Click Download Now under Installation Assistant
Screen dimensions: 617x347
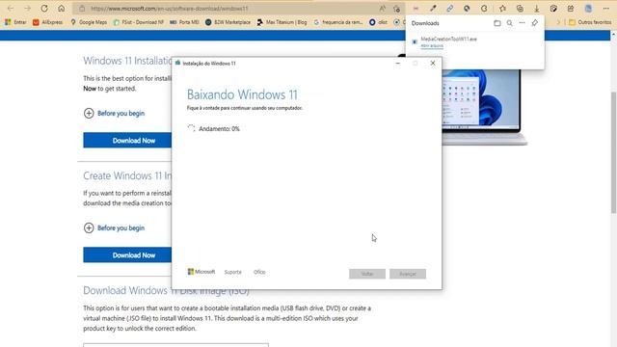(127, 141)
